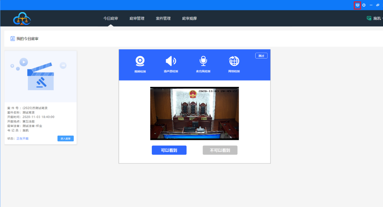This screenshot has height=207, width=383.
Task: Click the cloud scales app logo
Action: [22, 19]
